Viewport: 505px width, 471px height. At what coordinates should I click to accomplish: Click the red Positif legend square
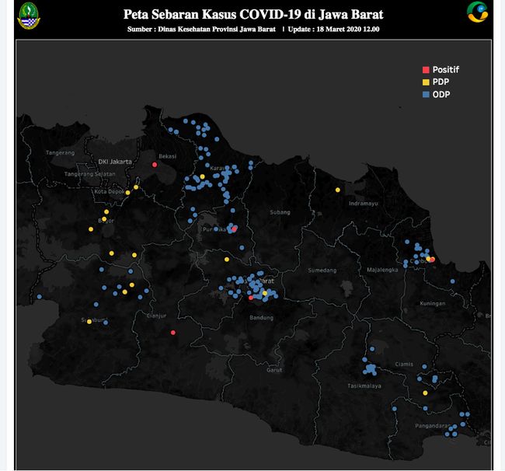click(425, 69)
